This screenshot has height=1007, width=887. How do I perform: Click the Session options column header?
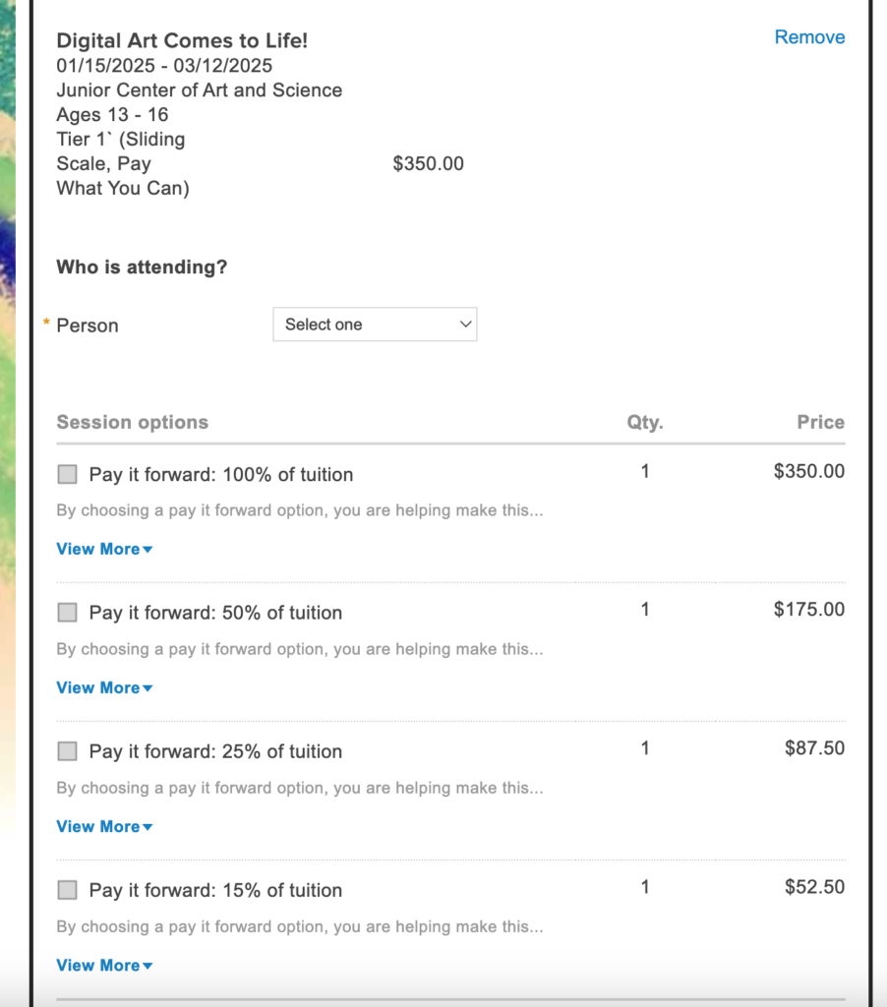[x=133, y=422]
